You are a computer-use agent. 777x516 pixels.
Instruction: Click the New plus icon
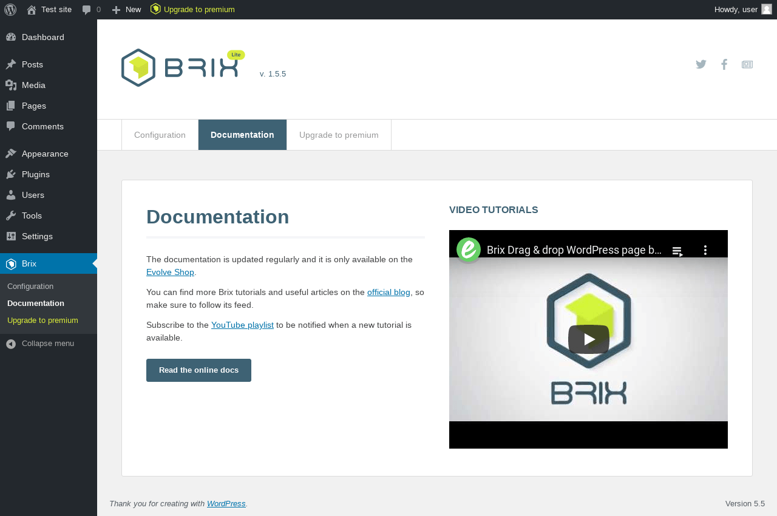pos(117,10)
